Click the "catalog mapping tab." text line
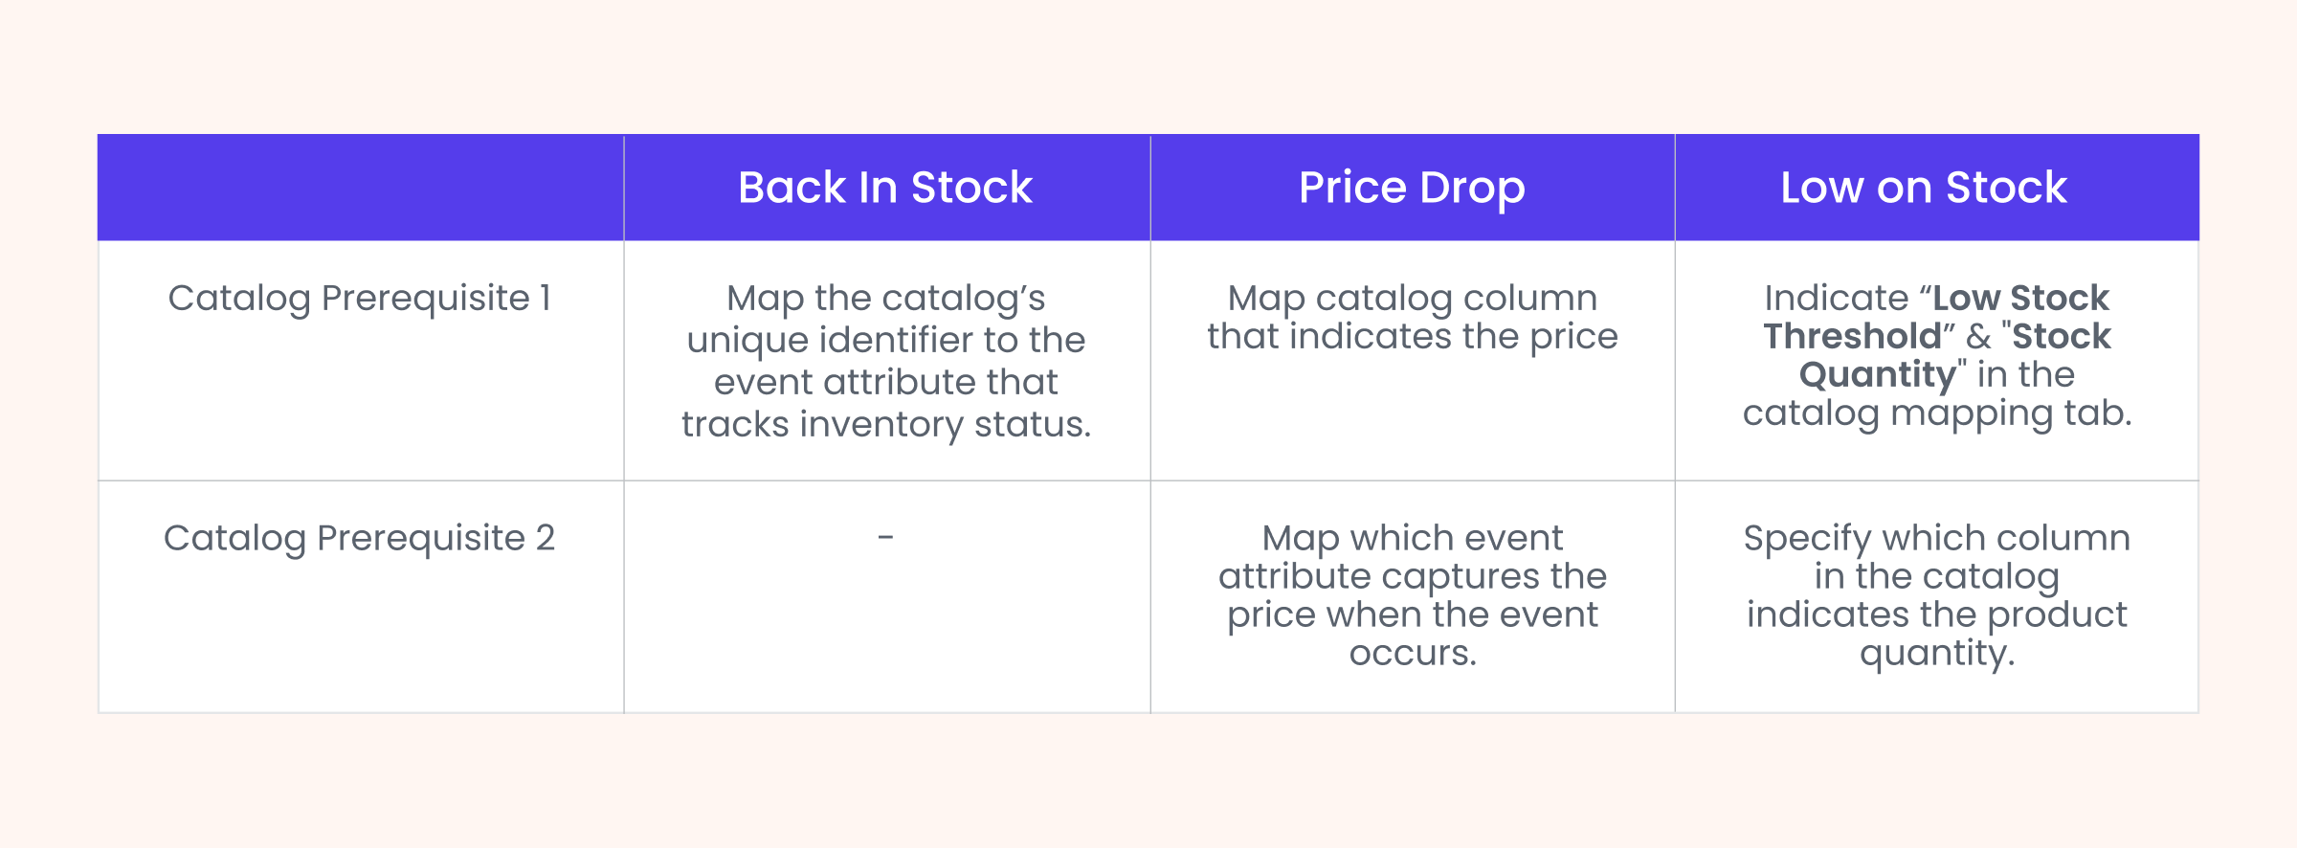Viewport: 2297px width, 848px height. (x=1936, y=413)
